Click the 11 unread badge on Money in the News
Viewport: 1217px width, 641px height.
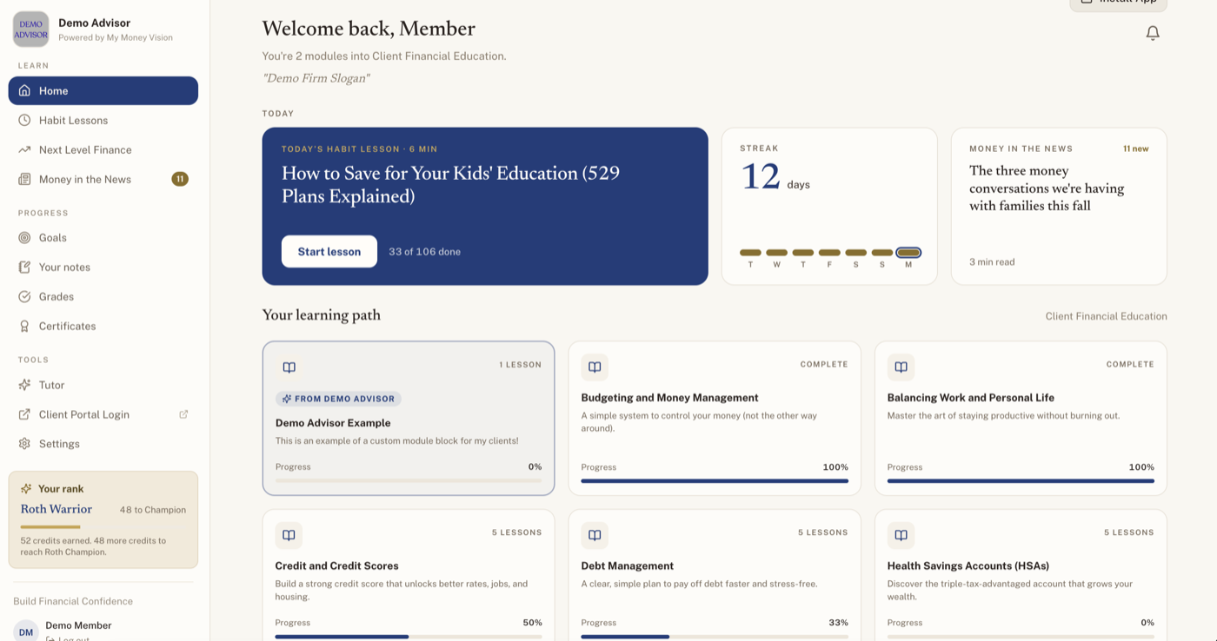180,179
